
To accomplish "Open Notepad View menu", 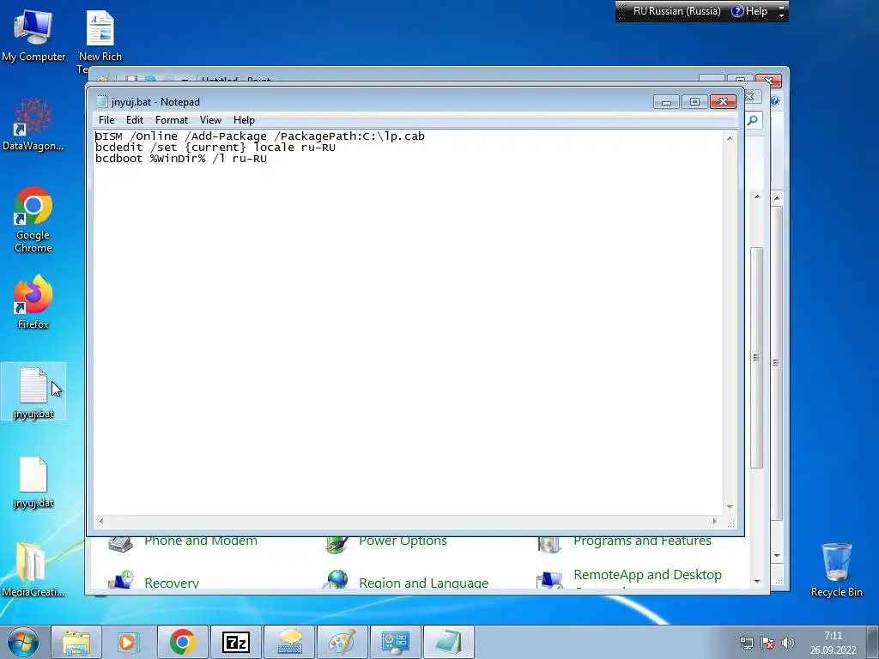I will [211, 120].
